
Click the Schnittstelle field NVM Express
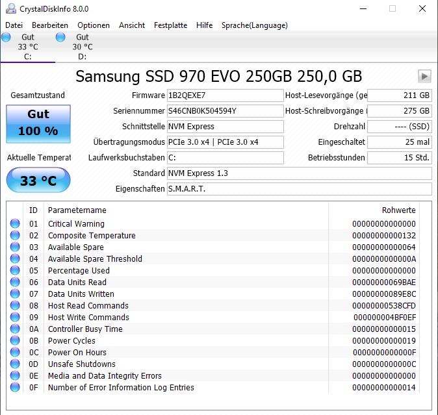(225, 127)
